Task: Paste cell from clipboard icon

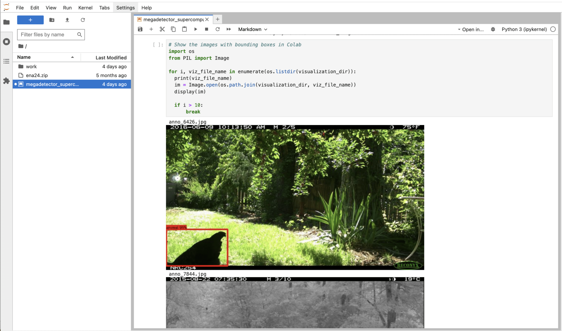Action: [x=184, y=29]
